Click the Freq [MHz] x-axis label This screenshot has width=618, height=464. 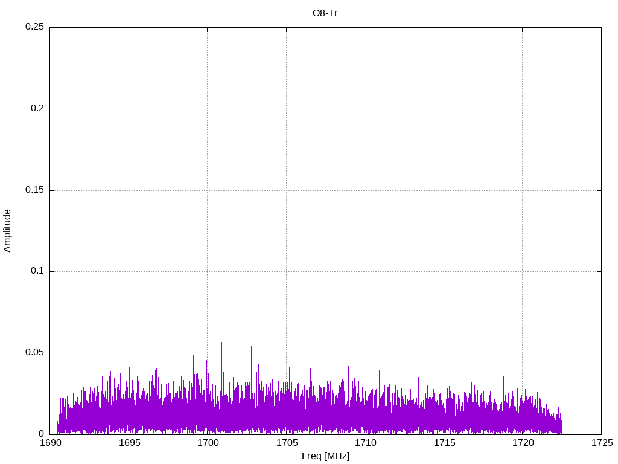click(325, 456)
